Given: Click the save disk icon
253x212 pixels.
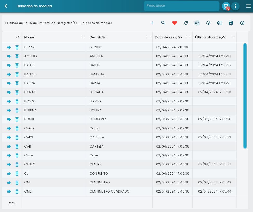Looking at the screenshot, I should [x=231, y=23].
